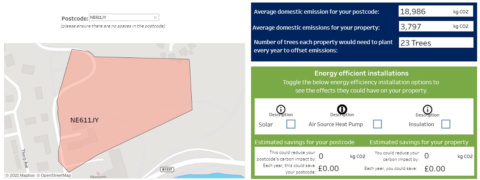Click the NE611JY label on the map
The image size is (480, 180).
(84, 120)
